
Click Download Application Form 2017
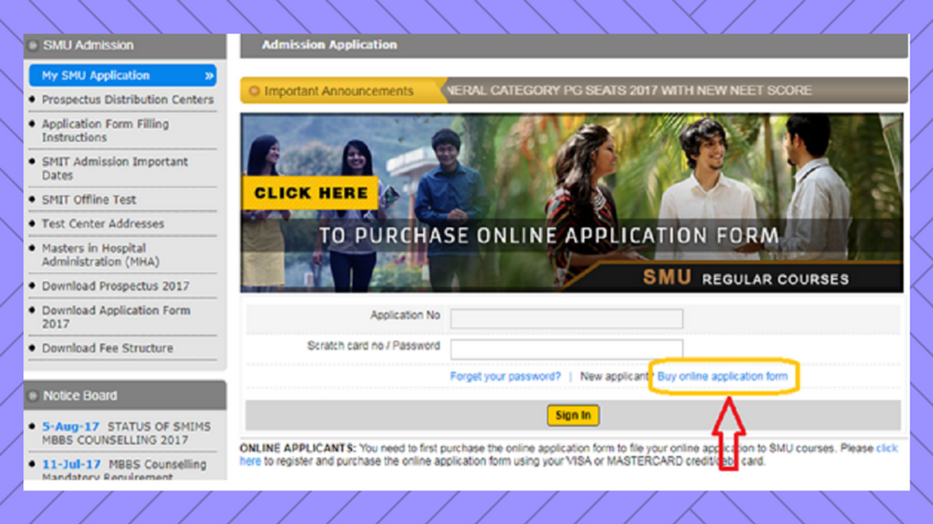(116, 317)
